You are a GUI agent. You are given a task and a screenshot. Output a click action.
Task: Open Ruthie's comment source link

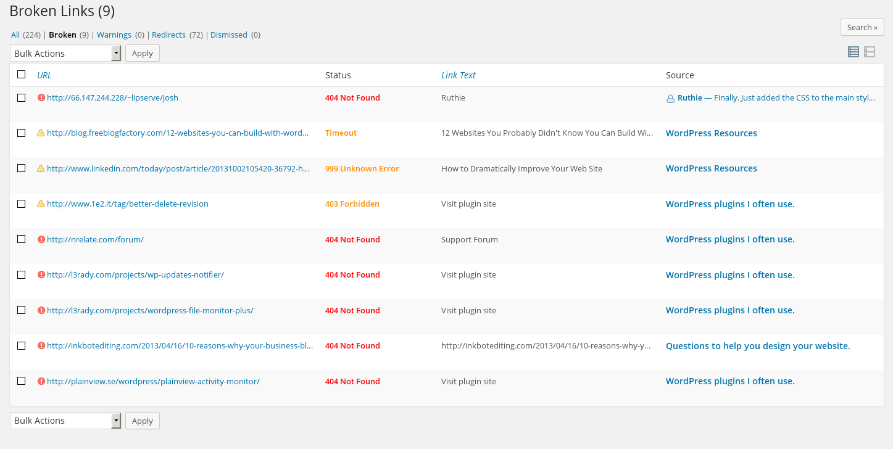coord(776,97)
